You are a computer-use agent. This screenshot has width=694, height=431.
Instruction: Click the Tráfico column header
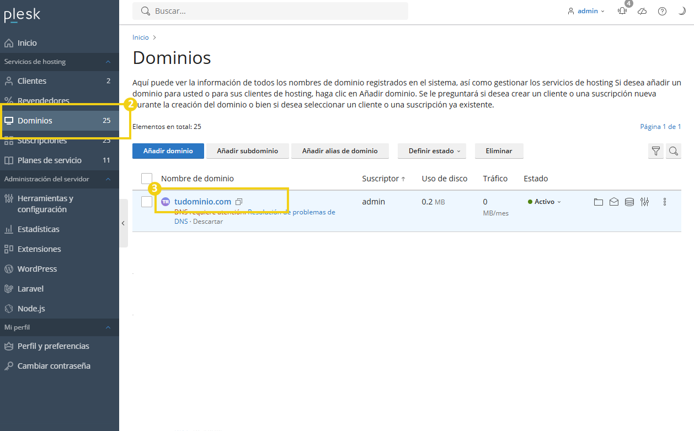[x=495, y=179]
